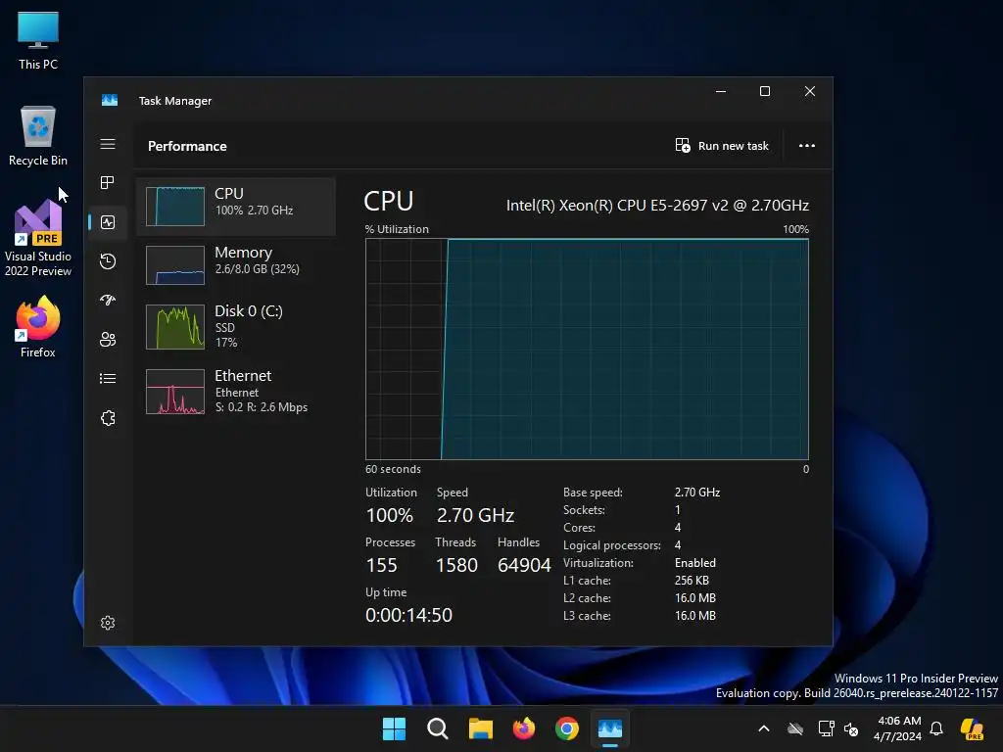The width and height of the screenshot is (1003, 752).
Task: Click the OneDrive cloud tray icon
Action: click(795, 728)
